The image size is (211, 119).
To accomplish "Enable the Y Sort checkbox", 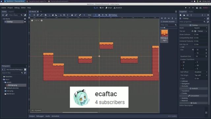I will coord(195,79).
